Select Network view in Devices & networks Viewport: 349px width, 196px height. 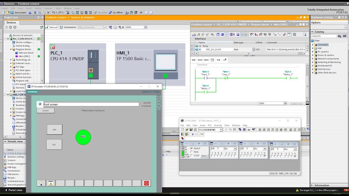coord(52,27)
